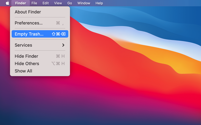Select Hide Others
201x125 pixels.
pos(27,64)
